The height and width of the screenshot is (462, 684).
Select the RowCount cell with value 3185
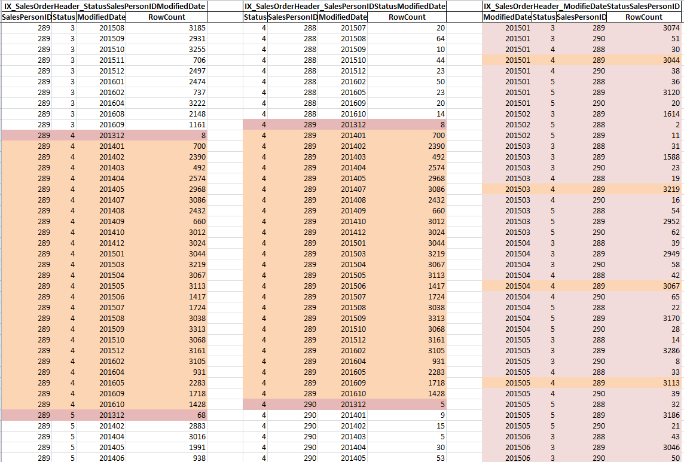pos(166,28)
